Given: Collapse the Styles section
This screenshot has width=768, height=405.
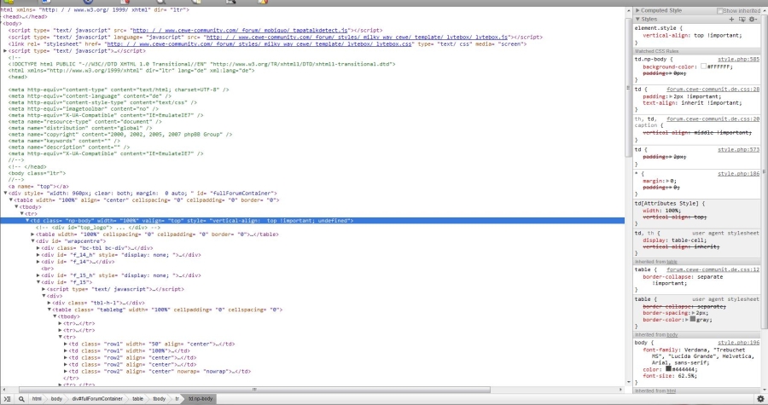Looking at the screenshot, I should (637, 19).
